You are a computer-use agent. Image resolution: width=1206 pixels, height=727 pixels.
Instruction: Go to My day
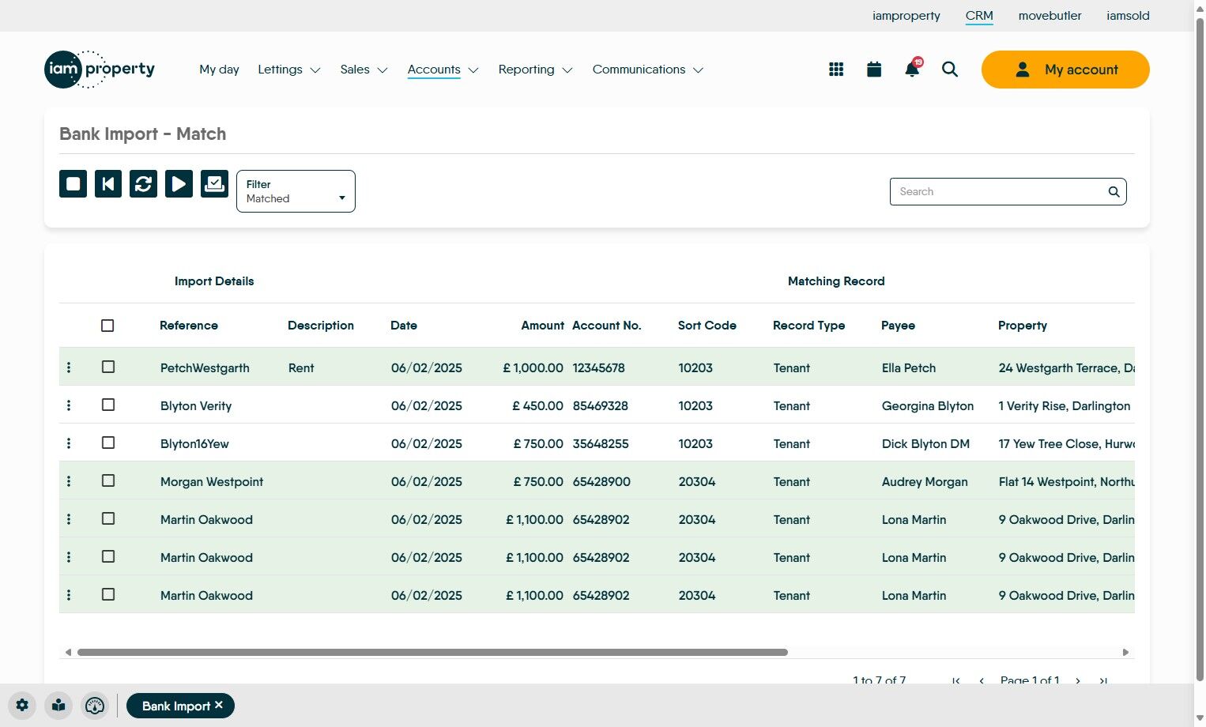(x=219, y=70)
